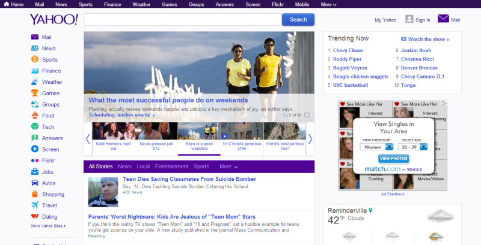Open trending topic Denver Broncos
This screenshot has width=481, height=245.
(419, 68)
